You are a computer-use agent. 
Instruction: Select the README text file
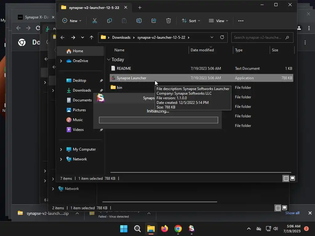[x=201, y=69]
